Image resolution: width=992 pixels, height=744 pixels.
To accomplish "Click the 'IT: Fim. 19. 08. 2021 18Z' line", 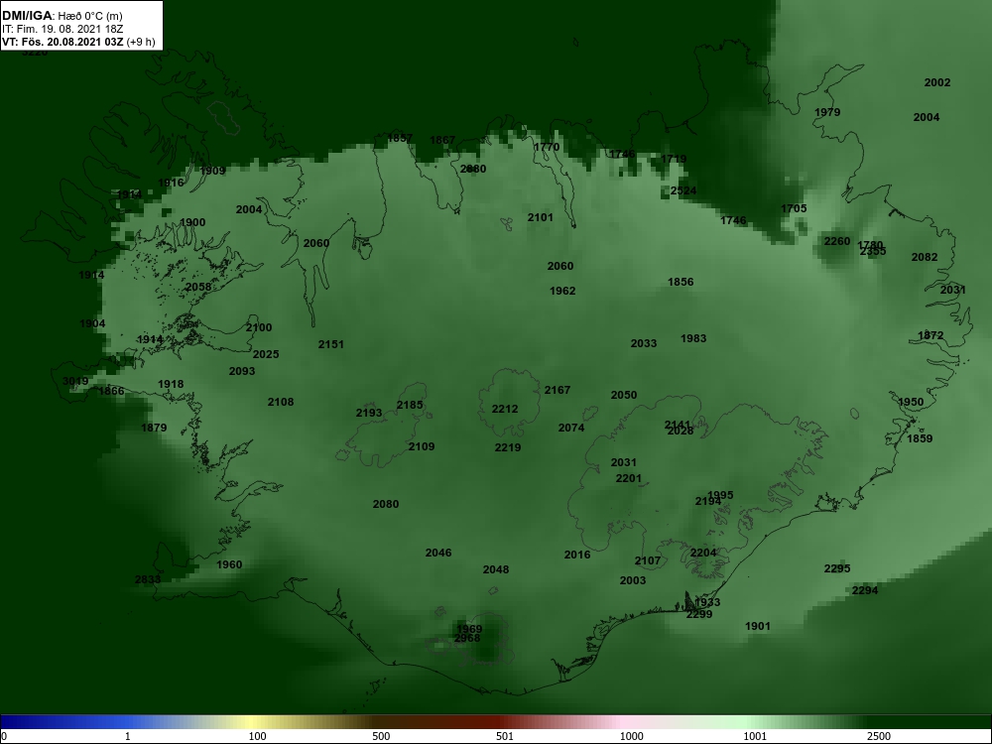I will click(x=62, y=29).
